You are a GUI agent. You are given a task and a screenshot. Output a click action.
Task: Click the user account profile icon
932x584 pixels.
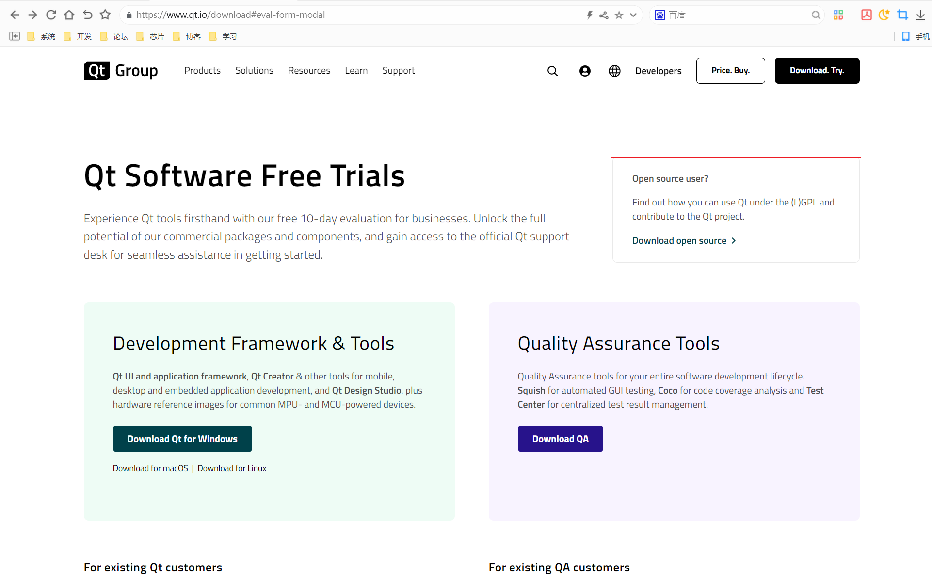click(x=585, y=71)
